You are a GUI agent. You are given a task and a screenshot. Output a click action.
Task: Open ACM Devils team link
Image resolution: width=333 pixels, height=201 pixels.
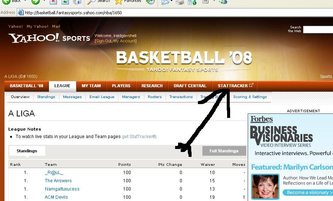pos(56,197)
